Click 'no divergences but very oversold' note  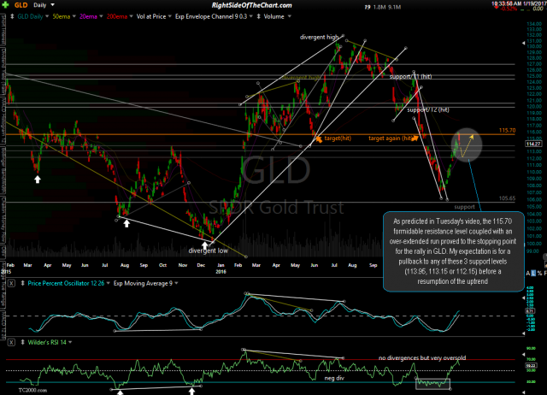(x=422, y=357)
